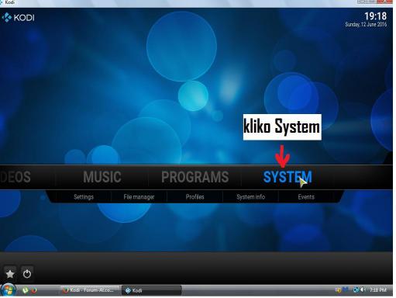Open the Windows Start orb
This screenshot has width=396, height=298.
[x=8, y=290]
